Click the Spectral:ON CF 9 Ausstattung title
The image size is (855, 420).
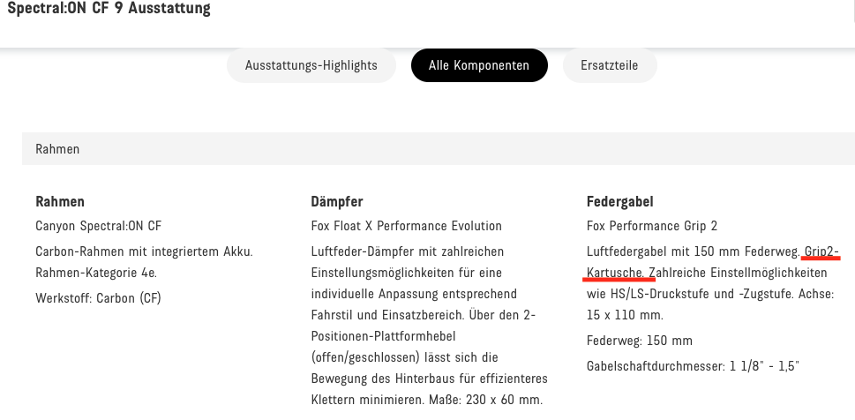coord(109,11)
